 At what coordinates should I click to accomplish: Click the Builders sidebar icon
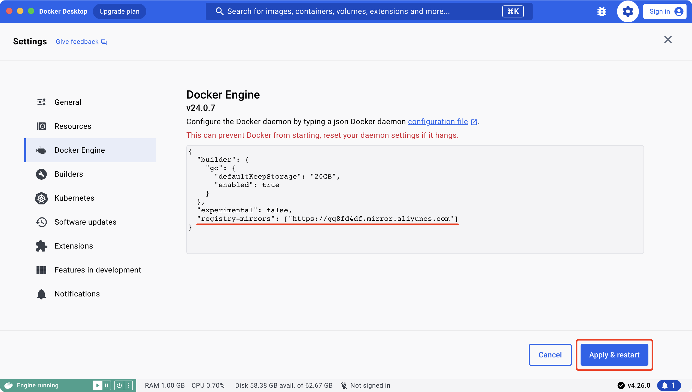point(41,174)
